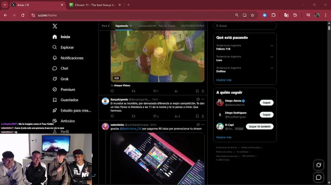Bookmark the BarçaArgento post

[x=197, y=116]
